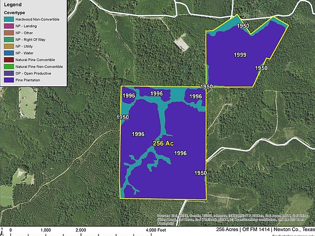Select the NP - Right Of Way swatch
Image resolution: width=315 pixels, height=236 pixels.
(x=9, y=40)
